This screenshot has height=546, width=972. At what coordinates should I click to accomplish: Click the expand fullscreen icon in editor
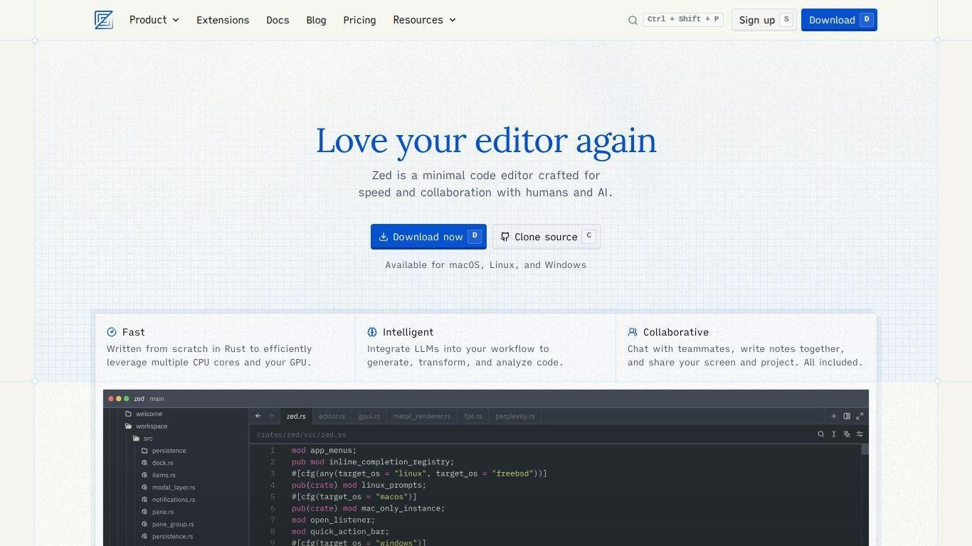pyautogui.click(x=860, y=416)
